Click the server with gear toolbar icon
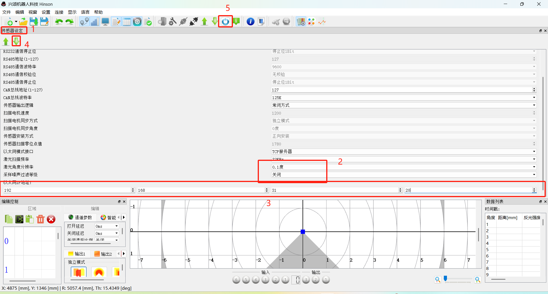 coord(162,22)
